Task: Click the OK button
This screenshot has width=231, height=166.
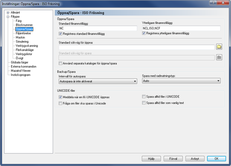Action: [217, 159]
